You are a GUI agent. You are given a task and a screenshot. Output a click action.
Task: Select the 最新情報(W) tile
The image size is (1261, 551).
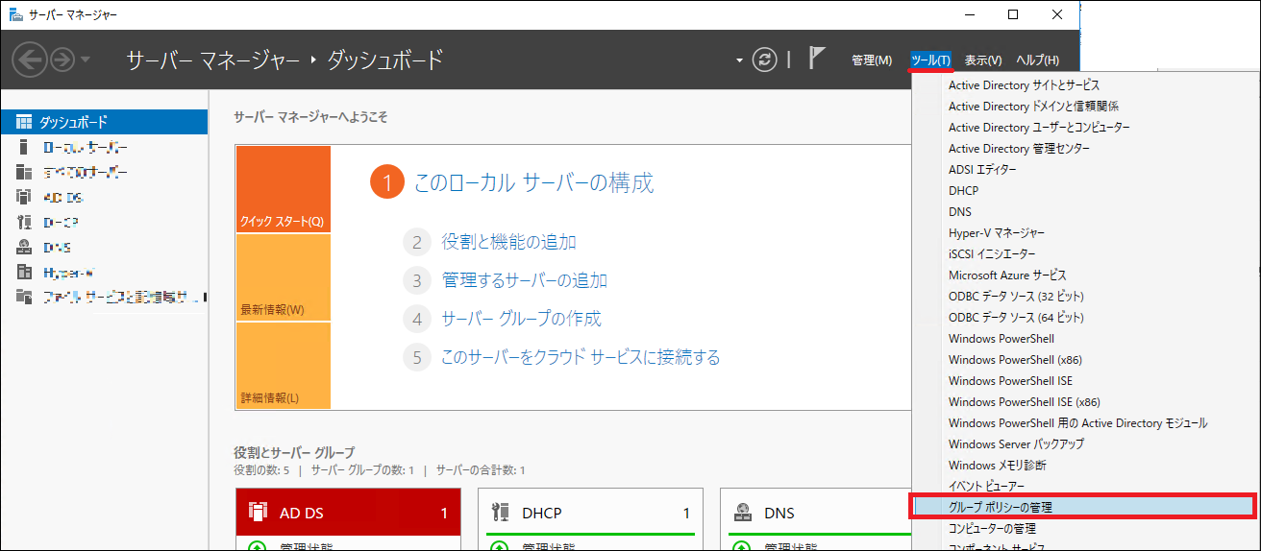283,278
